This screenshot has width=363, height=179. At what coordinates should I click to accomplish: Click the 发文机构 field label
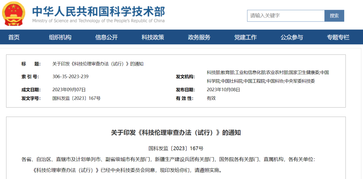(x=186, y=77)
